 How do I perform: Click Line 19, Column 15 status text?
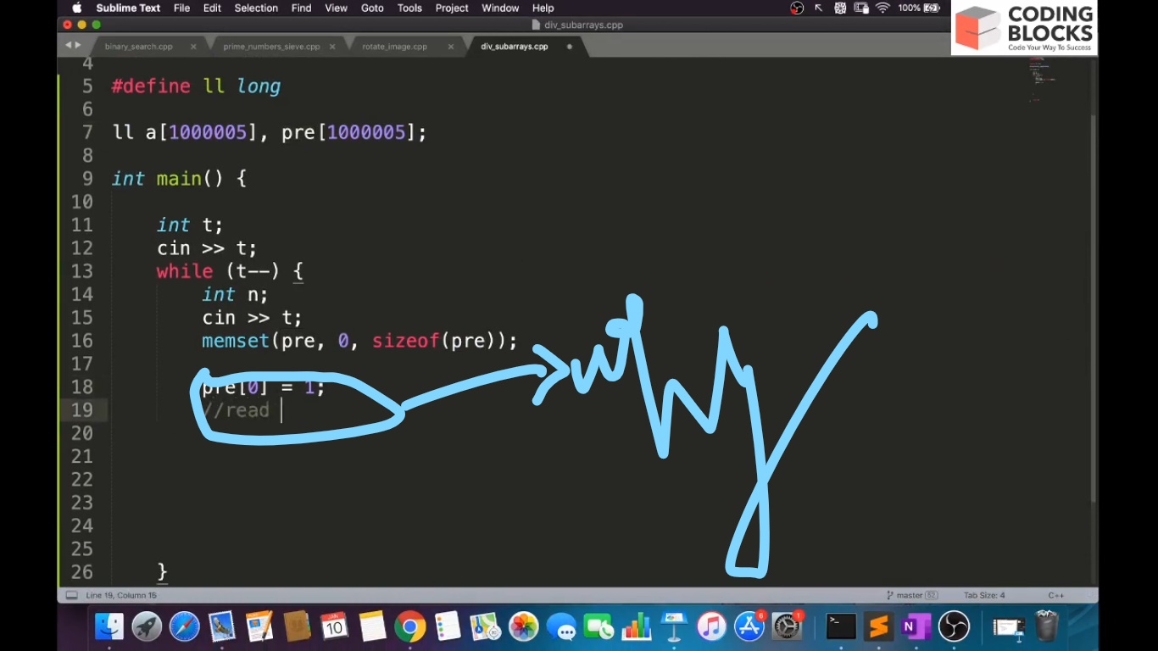(121, 595)
